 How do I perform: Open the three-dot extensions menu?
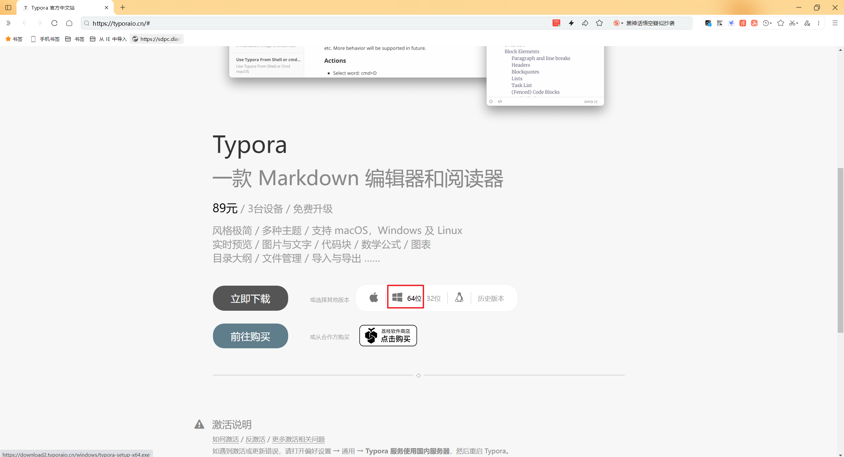tap(819, 23)
